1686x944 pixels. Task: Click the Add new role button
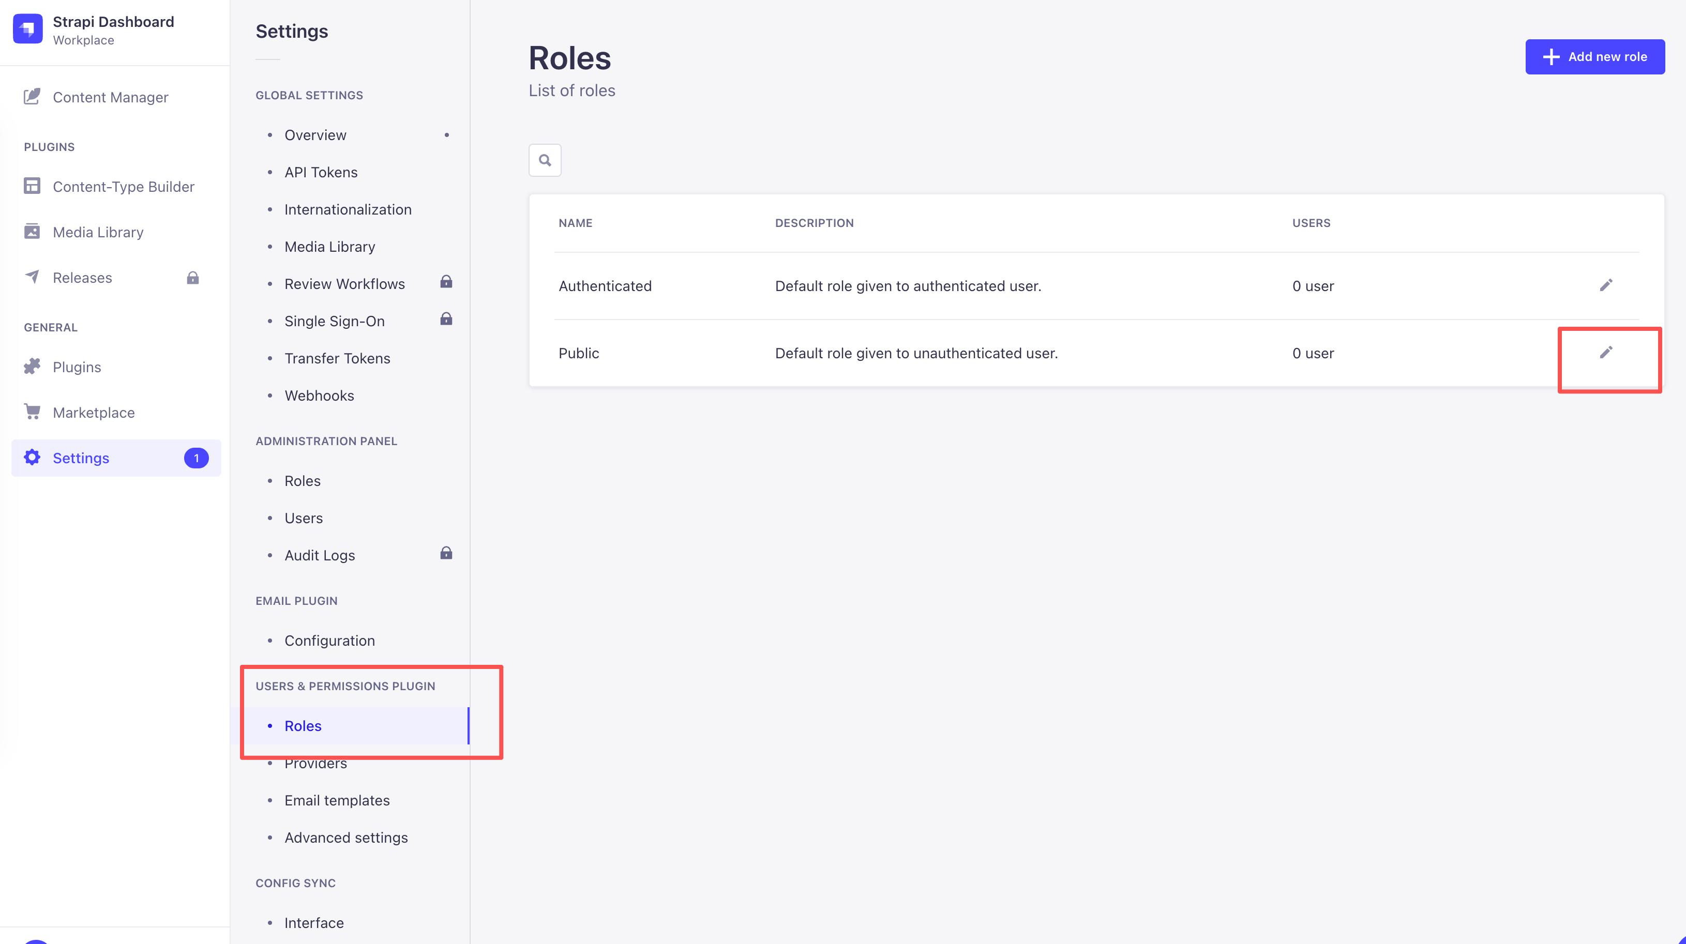click(1594, 57)
